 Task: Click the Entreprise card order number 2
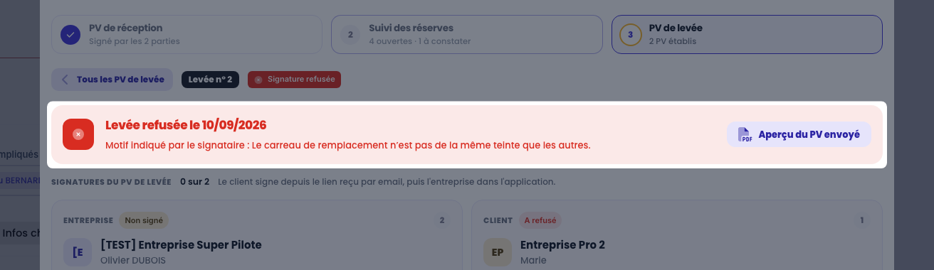click(x=441, y=220)
